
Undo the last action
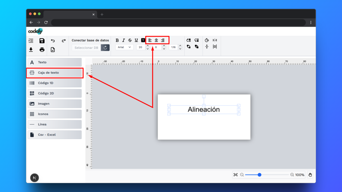coord(53,40)
